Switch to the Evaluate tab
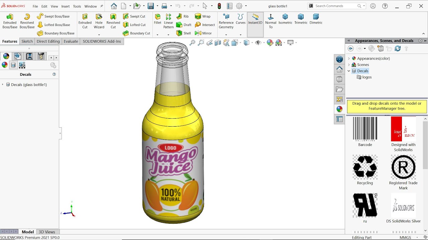 [x=71, y=41]
